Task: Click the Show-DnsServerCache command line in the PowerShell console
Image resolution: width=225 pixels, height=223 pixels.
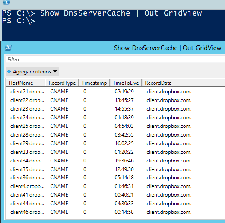Action: click(x=102, y=13)
